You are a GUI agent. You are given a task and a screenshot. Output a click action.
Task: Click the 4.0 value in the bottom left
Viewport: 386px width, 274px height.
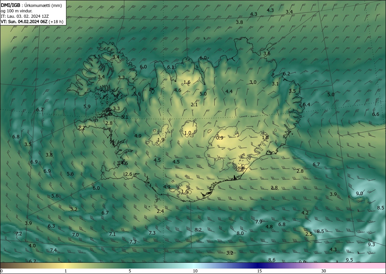tap(32, 245)
